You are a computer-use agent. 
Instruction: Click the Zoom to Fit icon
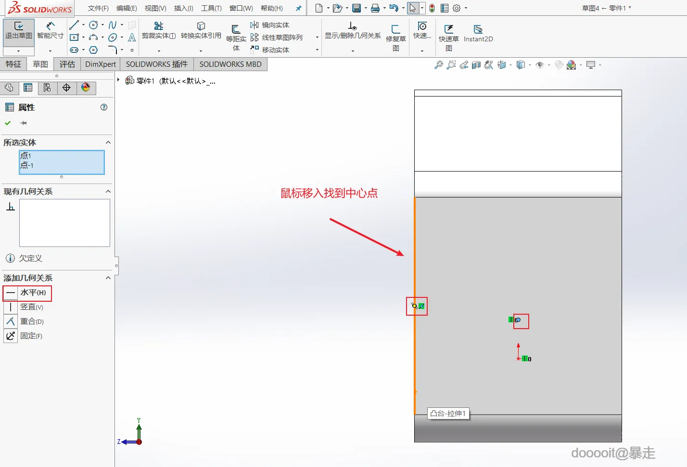pyautogui.click(x=438, y=65)
